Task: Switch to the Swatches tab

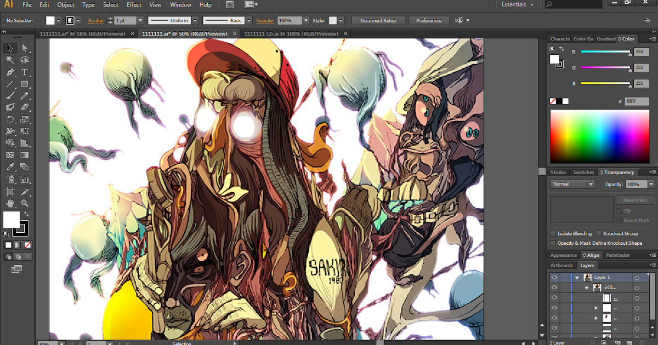Action: [x=583, y=173]
